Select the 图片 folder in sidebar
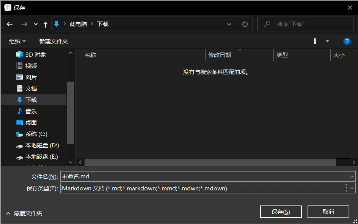358x224 pixels. point(31,77)
